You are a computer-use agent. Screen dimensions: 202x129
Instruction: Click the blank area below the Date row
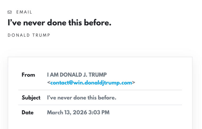(100, 123)
